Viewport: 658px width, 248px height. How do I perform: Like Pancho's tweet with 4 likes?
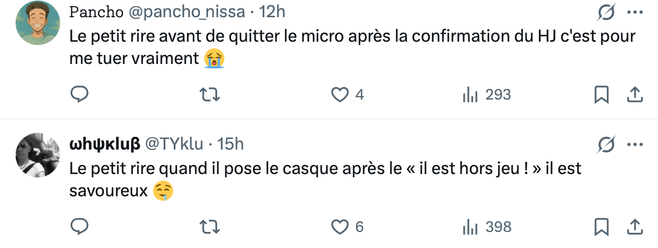[x=340, y=95]
